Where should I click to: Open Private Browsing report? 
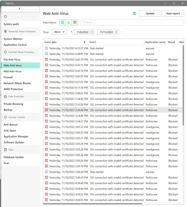pos(13,104)
